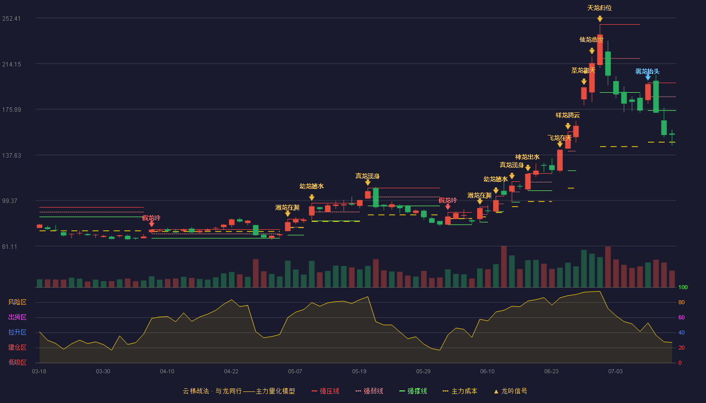This screenshot has height=403, width=706.
Task: Click the 出货区 zone label
Action: click(18, 317)
